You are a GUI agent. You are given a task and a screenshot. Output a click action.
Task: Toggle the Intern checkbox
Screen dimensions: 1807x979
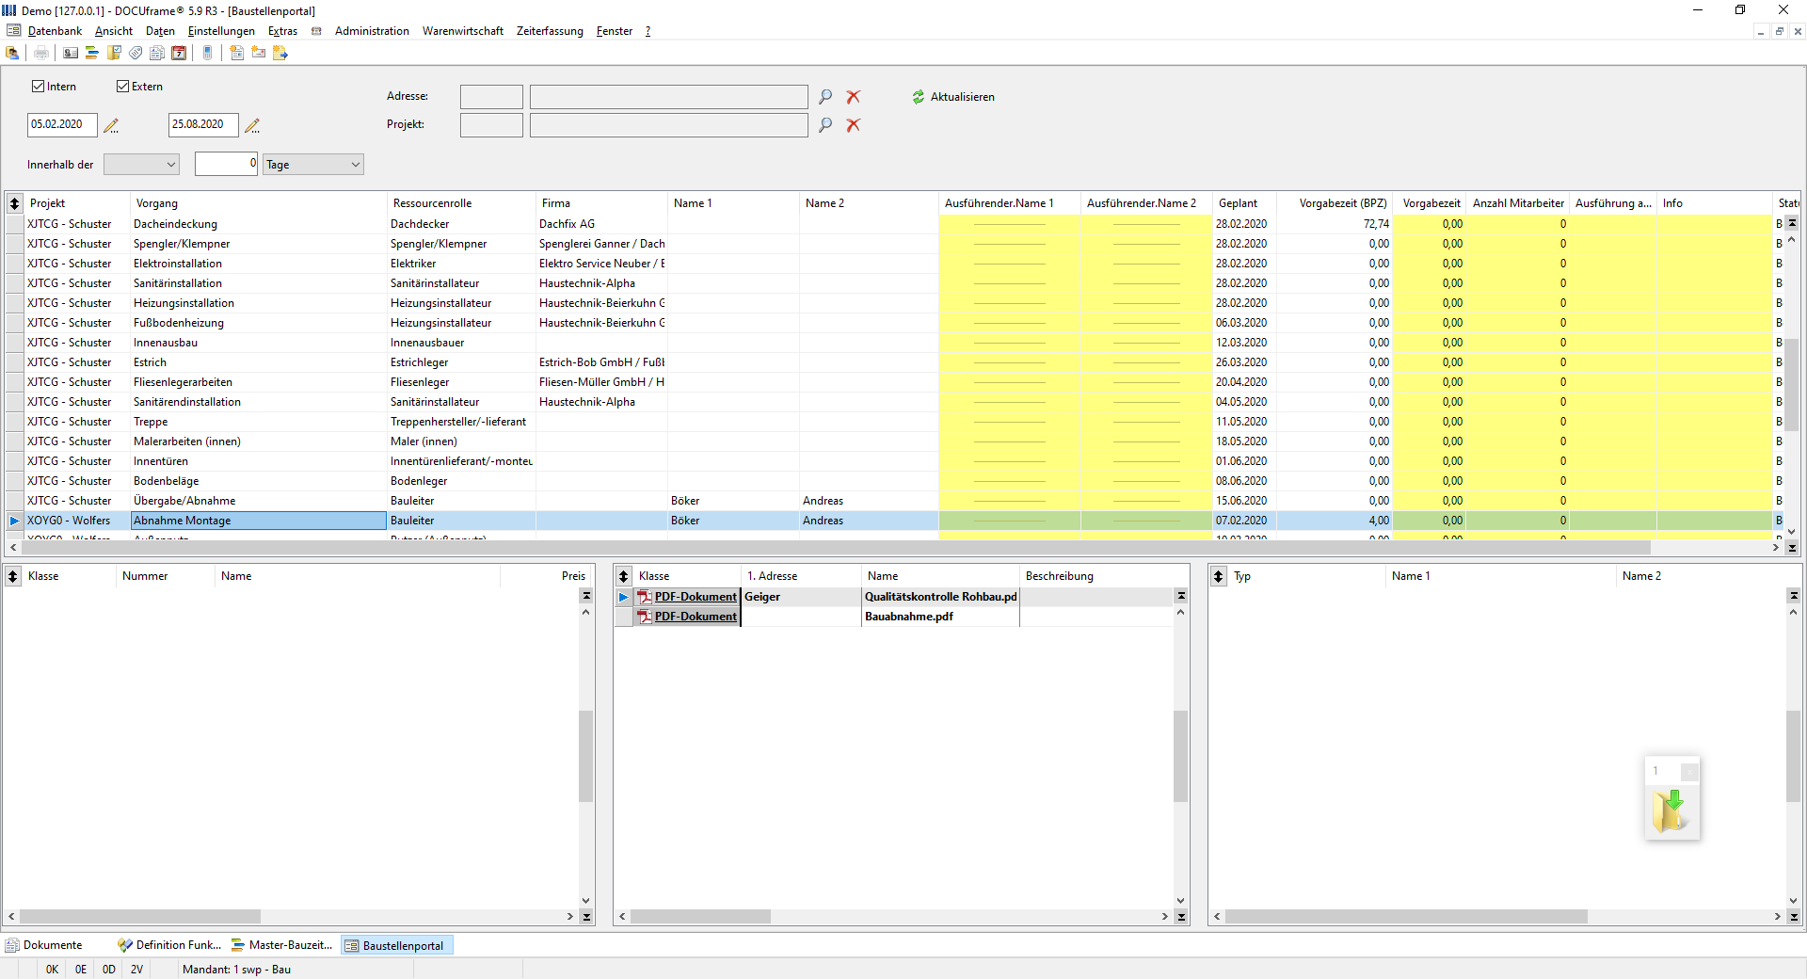(39, 87)
